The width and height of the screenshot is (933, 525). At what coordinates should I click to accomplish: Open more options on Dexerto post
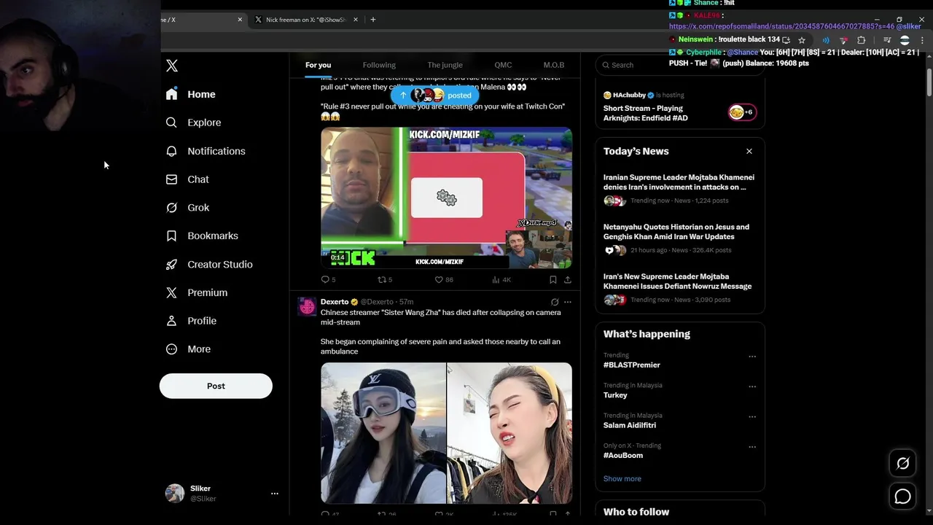tap(568, 302)
